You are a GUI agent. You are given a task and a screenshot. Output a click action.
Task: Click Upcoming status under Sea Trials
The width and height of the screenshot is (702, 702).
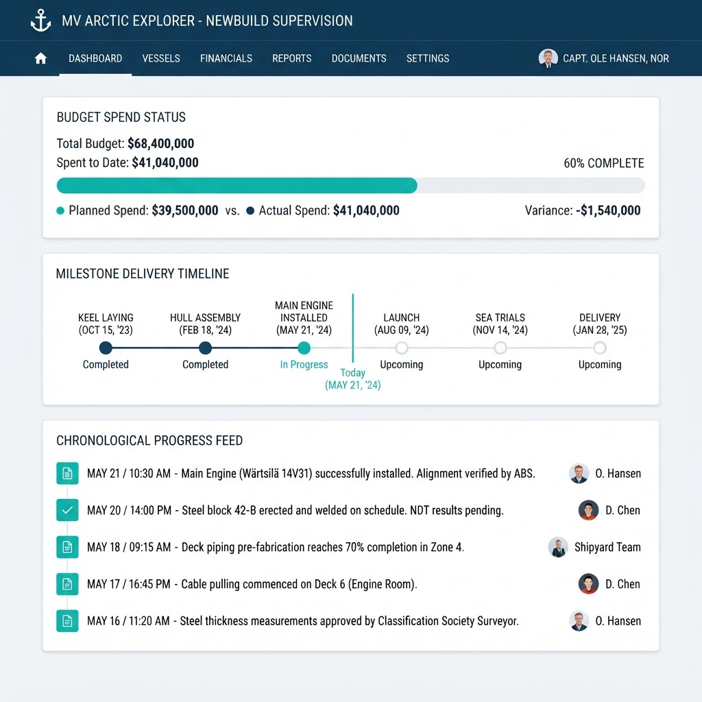coord(500,365)
